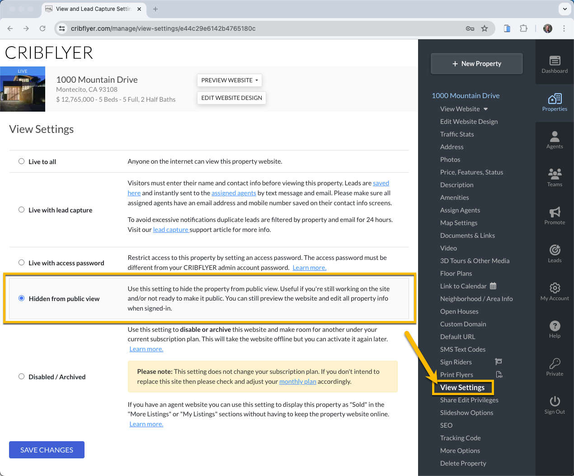Follow the monthly plan link

coord(297,382)
